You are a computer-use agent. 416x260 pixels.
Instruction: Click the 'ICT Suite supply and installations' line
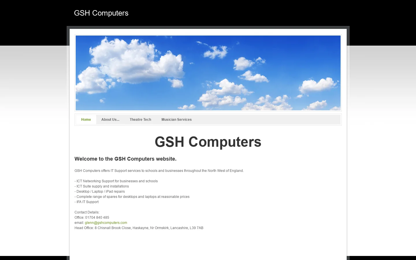pyautogui.click(x=102, y=186)
